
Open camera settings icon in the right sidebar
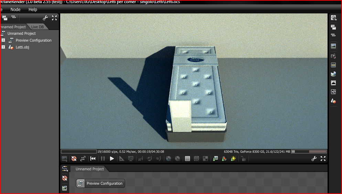(x=333, y=56)
